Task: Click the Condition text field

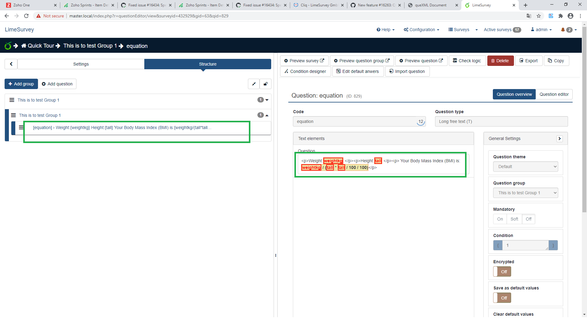Action: [x=526, y=245]
